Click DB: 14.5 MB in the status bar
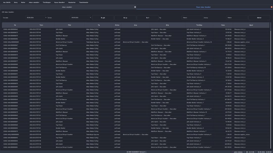The height and width of the screenshot is (153, 273). 250,152
